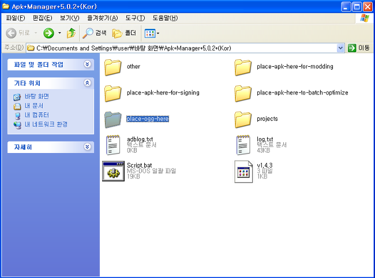
Task: Click the folder icon in address bar
Action: click(31, 48)
